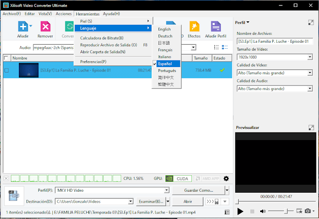Open the Perfil panel header dropdown
Image resolution: width=319 pixels, height=219 pixels.
coord(248,22)
